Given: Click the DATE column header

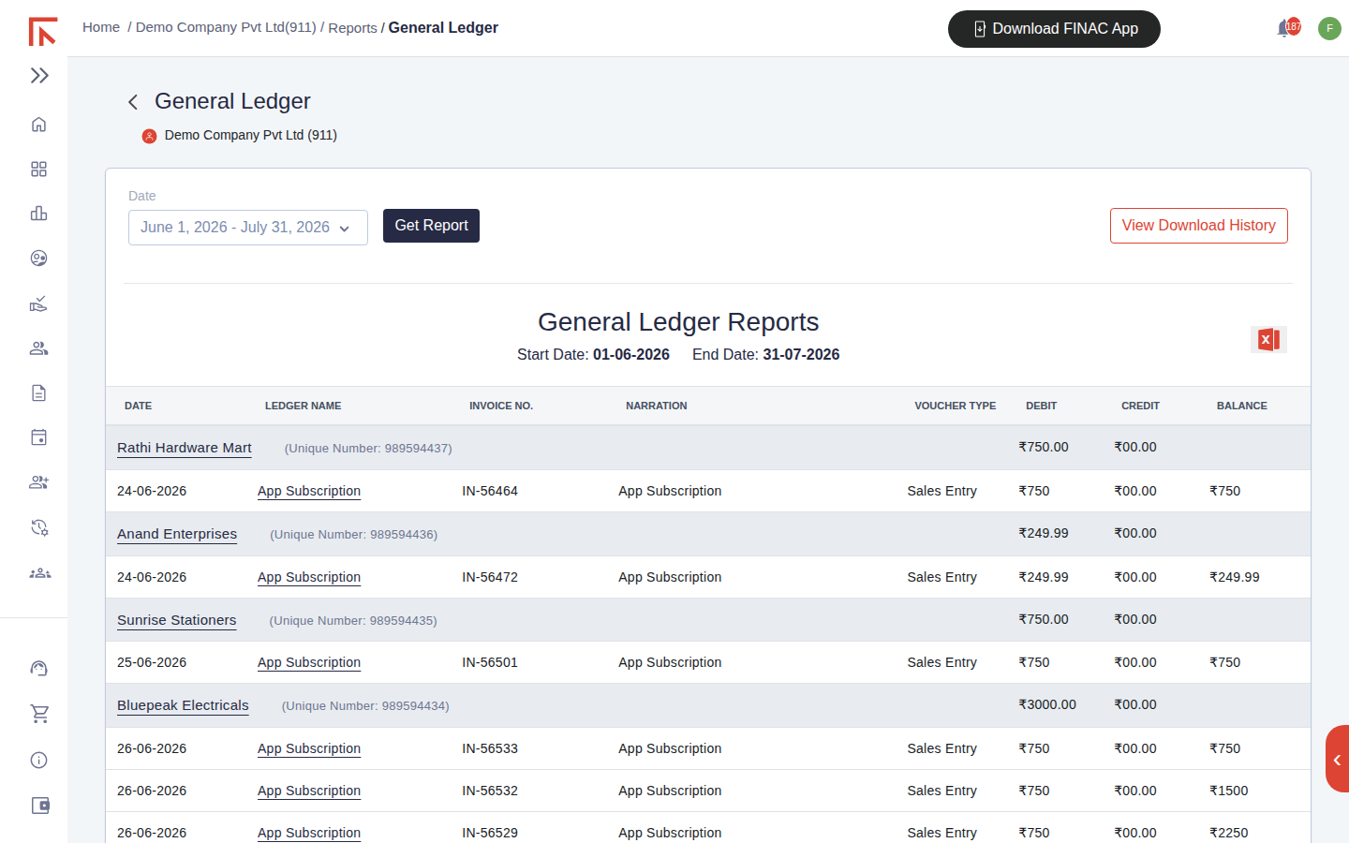Looking at the screenshot, I should [138, 406].
